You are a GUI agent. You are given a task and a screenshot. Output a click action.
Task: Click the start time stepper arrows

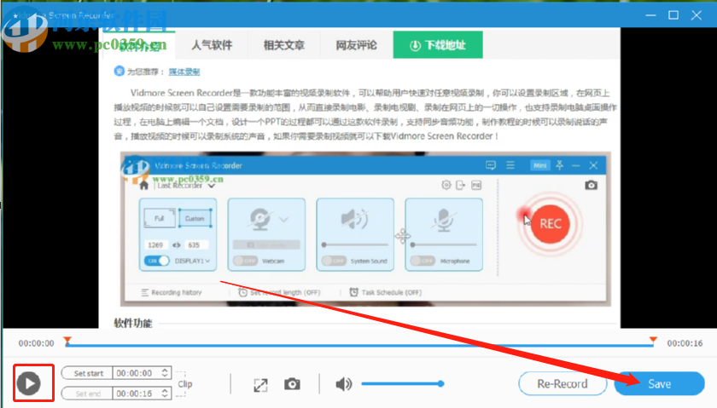(x=165, y=373)
